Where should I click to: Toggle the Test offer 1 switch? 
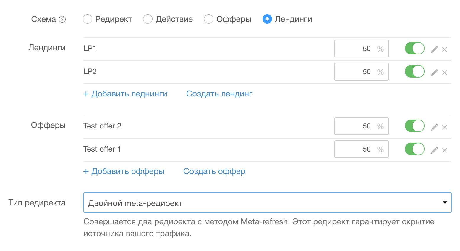pos(414,149)
